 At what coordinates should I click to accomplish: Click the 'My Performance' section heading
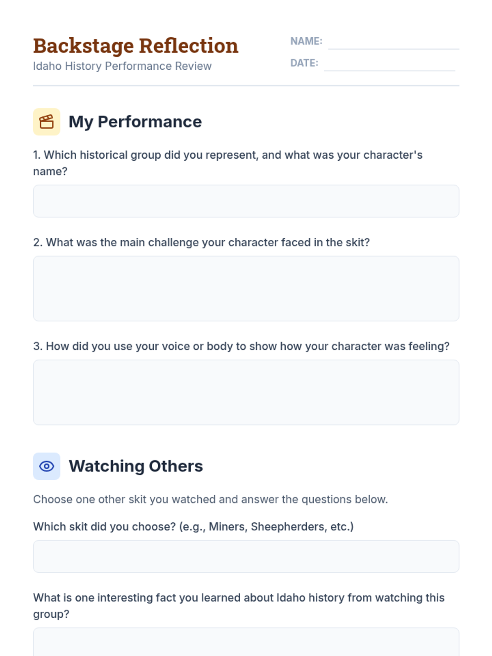135,122
